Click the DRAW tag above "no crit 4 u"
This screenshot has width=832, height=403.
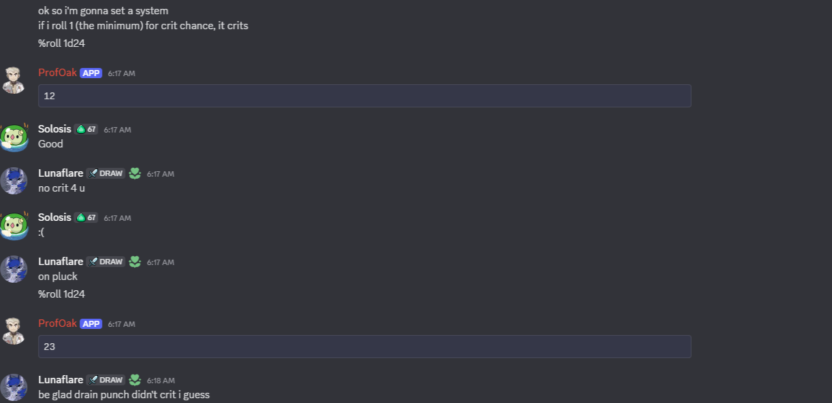tap(105, 173)
